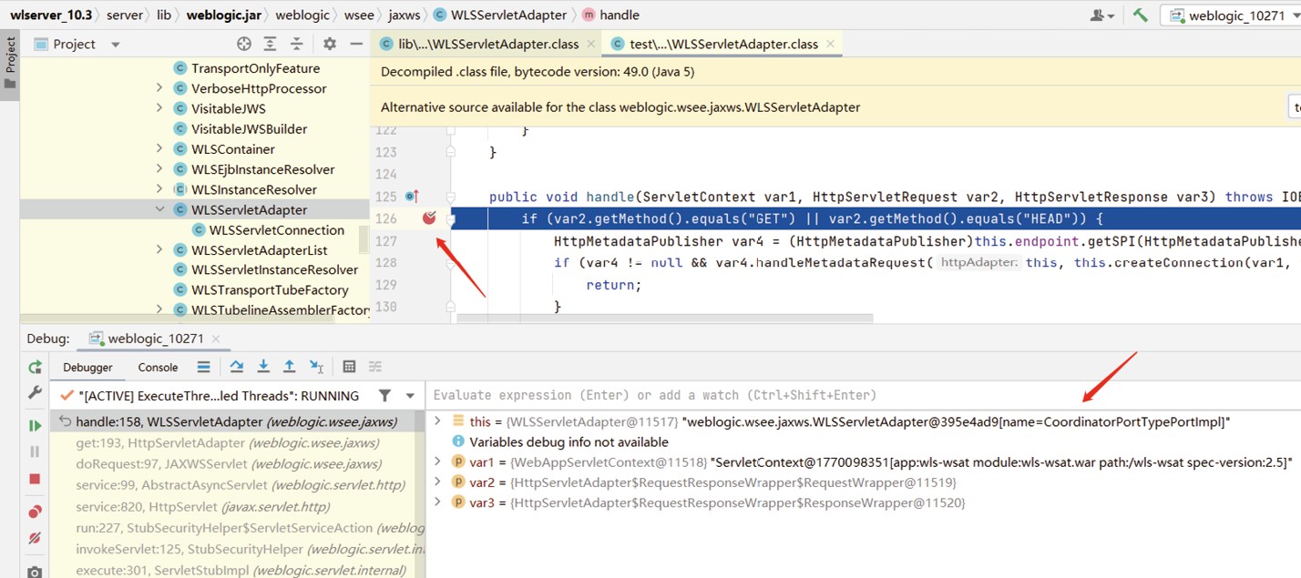
Task: Click the editor horizontal scrollbar
Action: pyautogui.click(x=664, y=319)
